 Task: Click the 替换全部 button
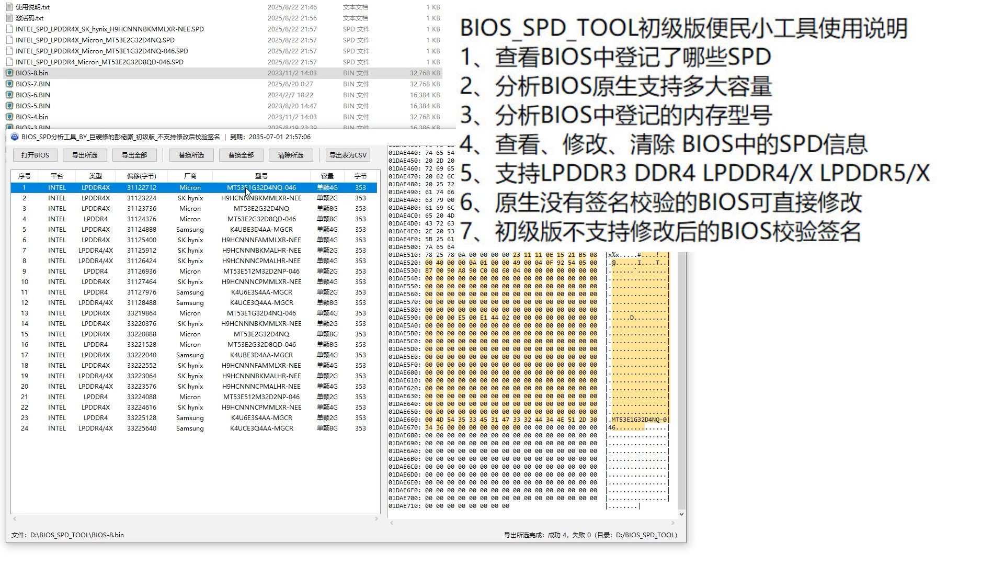point(241,155)
